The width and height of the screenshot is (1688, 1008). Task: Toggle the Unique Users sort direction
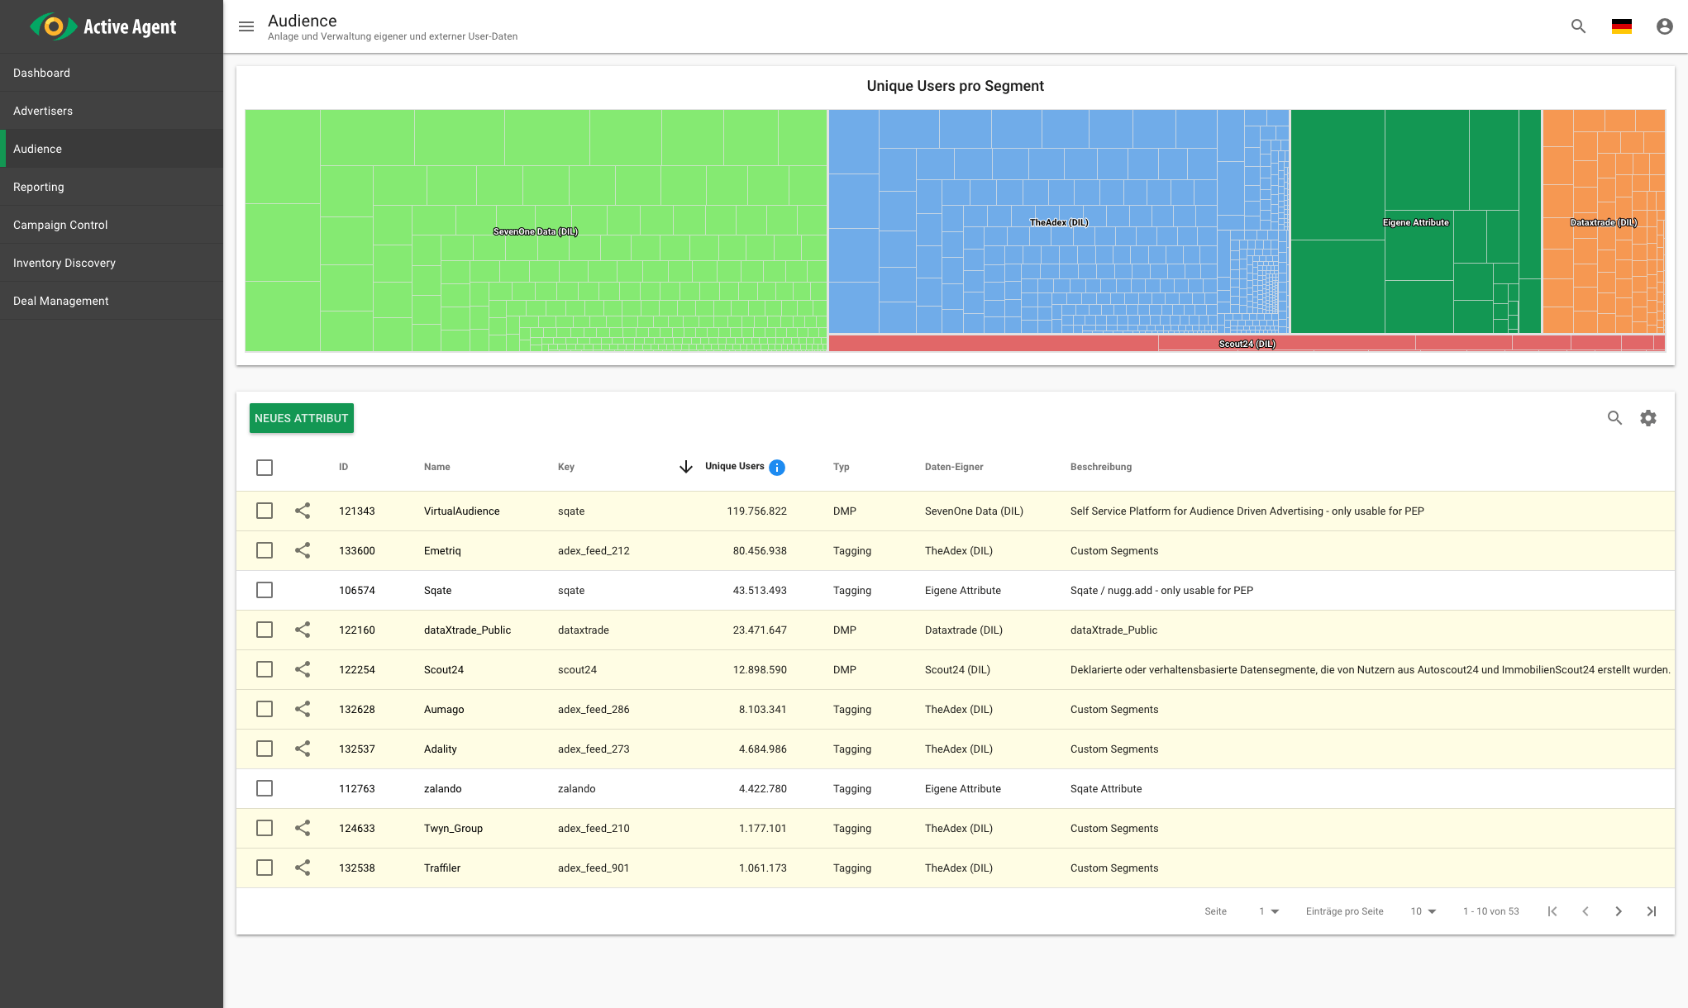click(x=686, y=467)
